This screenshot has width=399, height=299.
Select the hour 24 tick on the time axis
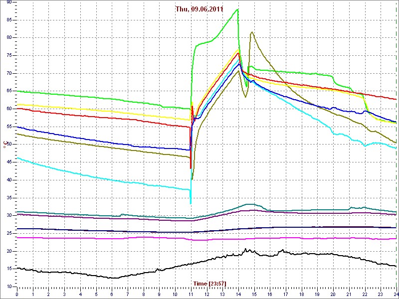[396, 294]
